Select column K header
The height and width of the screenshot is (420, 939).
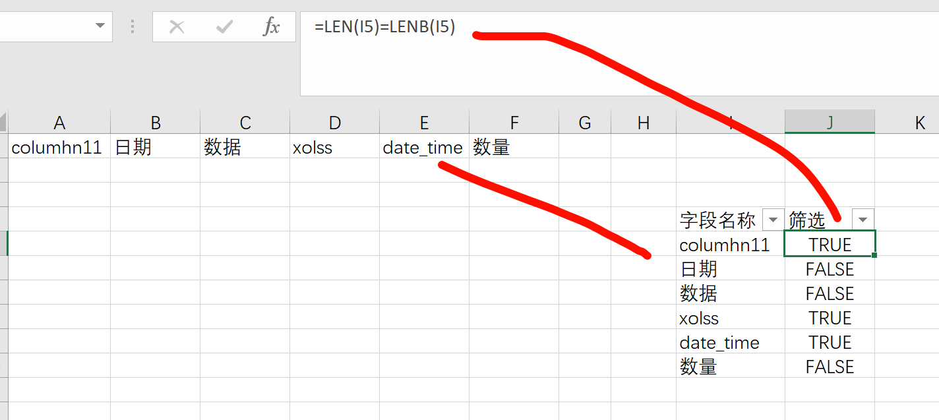pos(919,123)
